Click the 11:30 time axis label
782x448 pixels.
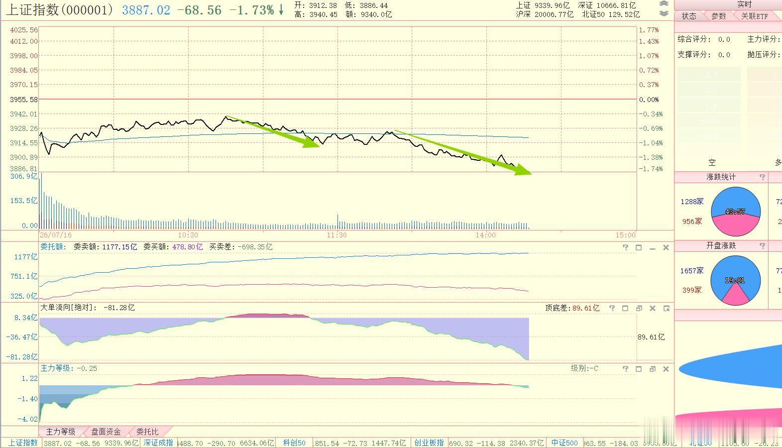337,235
